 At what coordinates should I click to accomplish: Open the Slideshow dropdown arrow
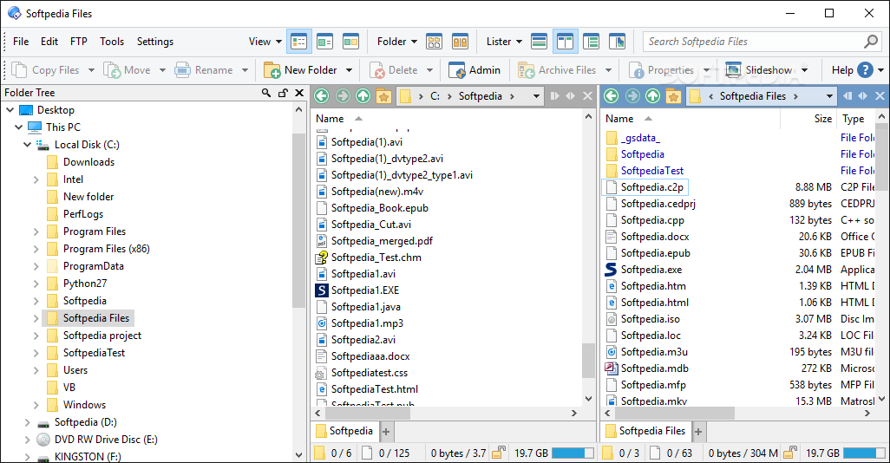coord(804,70)
